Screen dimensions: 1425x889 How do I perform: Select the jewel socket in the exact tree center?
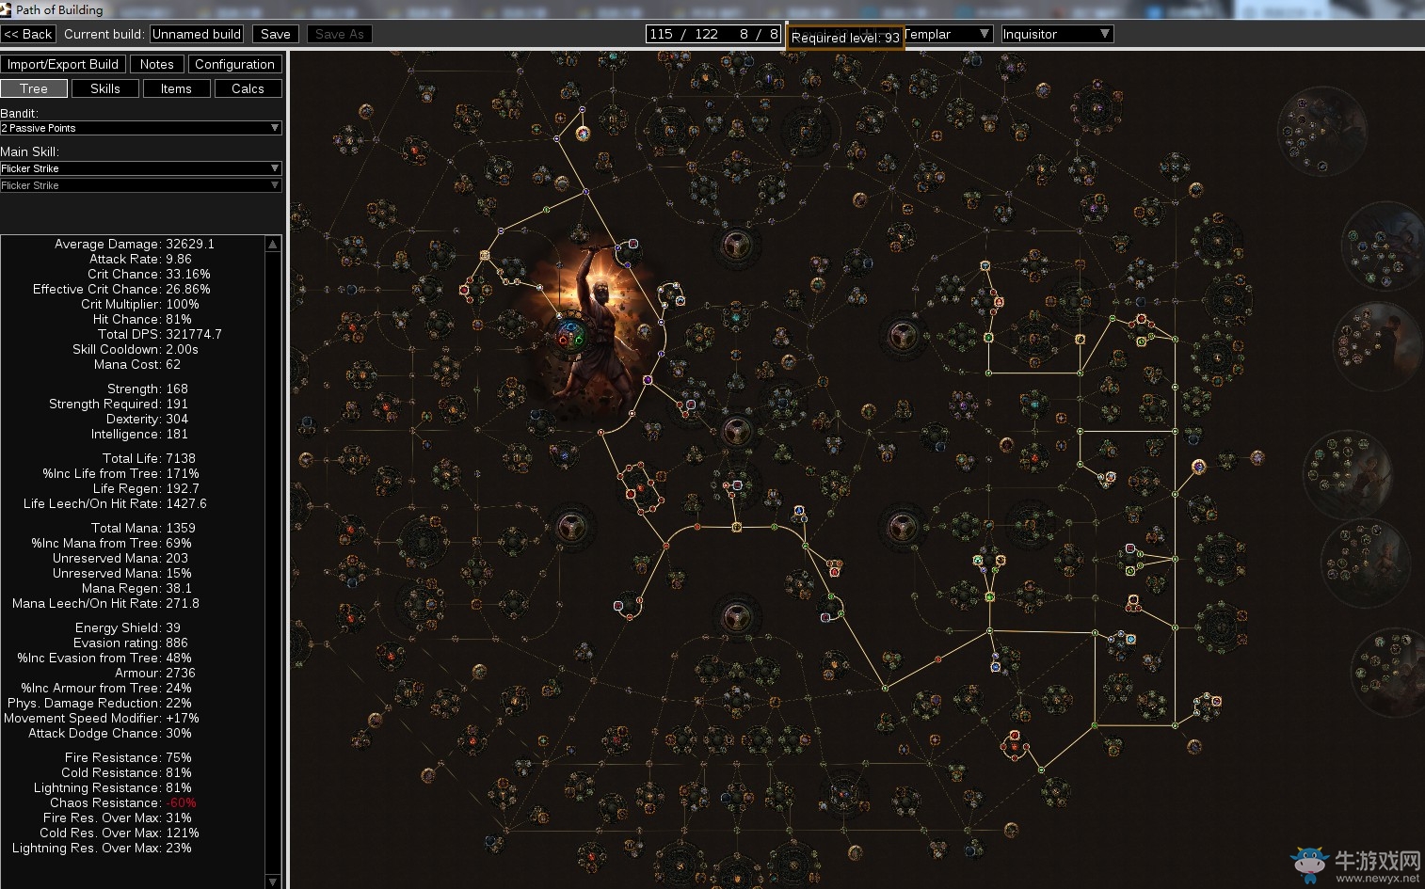(x=736, y=432)
